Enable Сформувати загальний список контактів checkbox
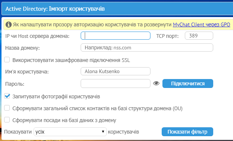 (7, 108)
